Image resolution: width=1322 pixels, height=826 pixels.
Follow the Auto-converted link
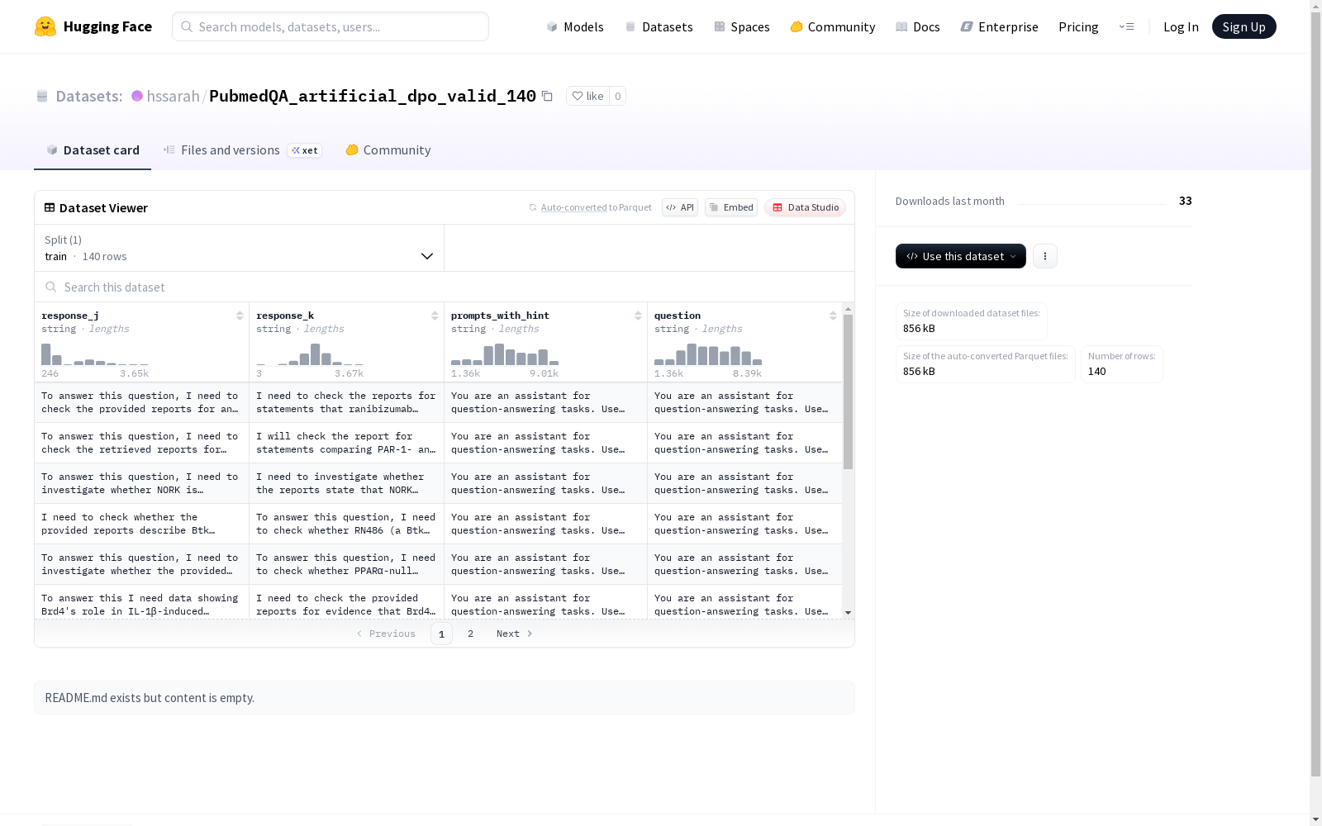coord(573,207)
